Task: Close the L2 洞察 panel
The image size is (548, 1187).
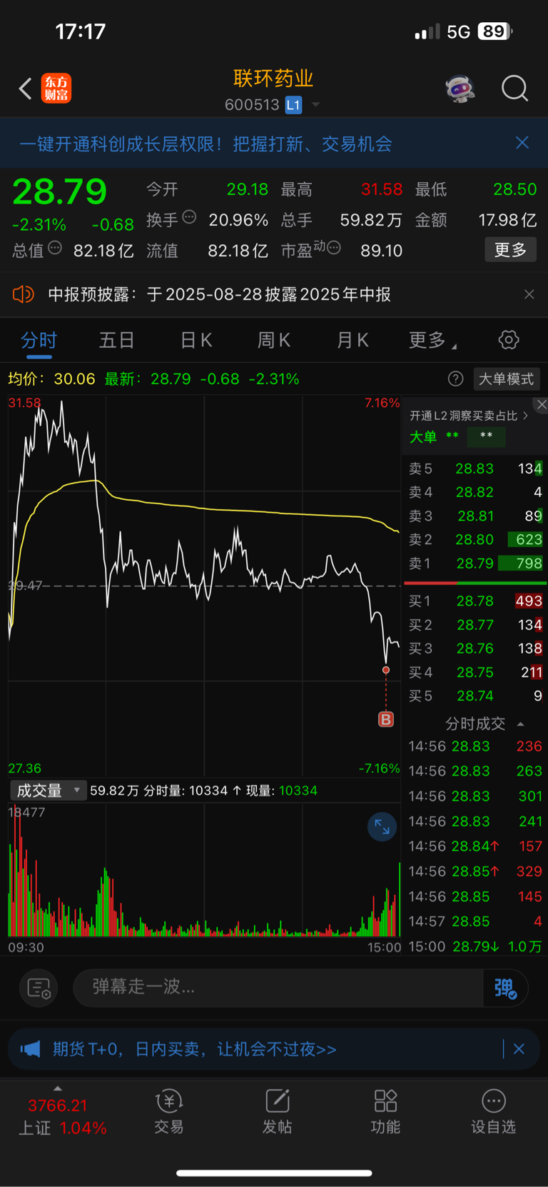Action: (x=541, y=405)
